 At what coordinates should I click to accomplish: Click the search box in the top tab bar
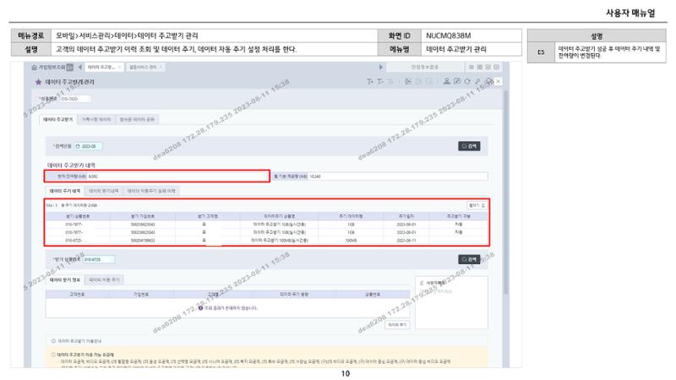pos(424,68)
